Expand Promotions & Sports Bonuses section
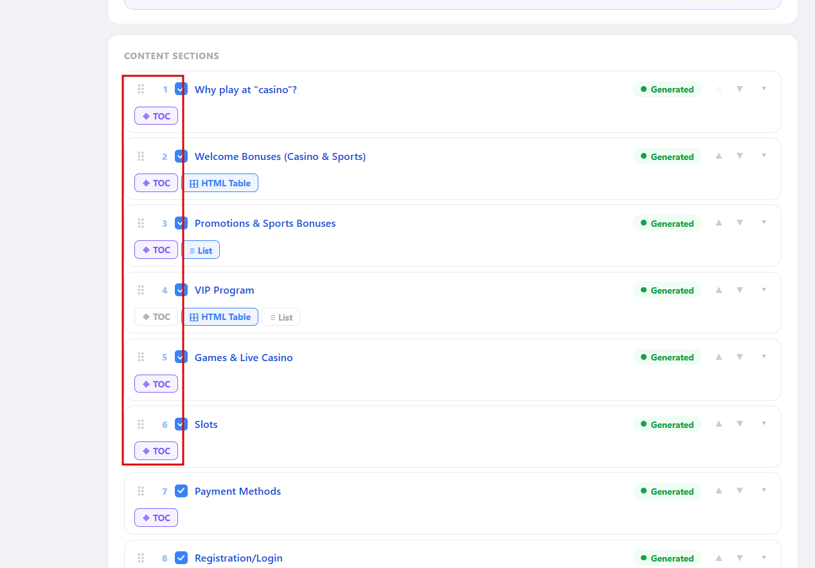Image resolution: width=815 pixels, height=568 pixels. tap(764, 222)
